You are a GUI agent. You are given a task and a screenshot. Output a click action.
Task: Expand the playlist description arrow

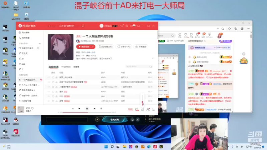click(153, 58)
